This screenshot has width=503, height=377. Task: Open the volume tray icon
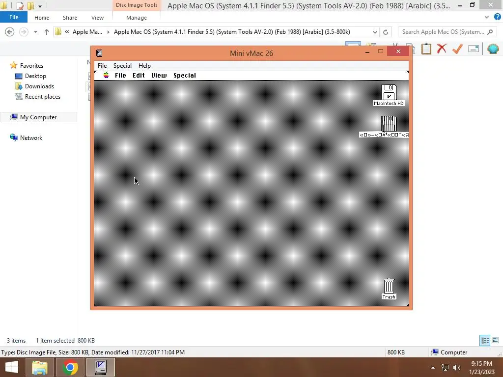[x=457, y=368]
